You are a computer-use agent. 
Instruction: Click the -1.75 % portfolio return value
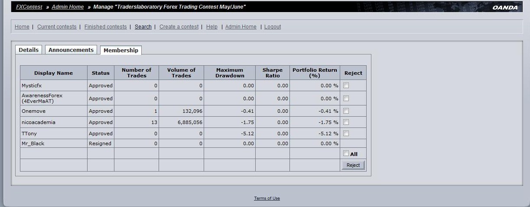click(x=328, y=122)
